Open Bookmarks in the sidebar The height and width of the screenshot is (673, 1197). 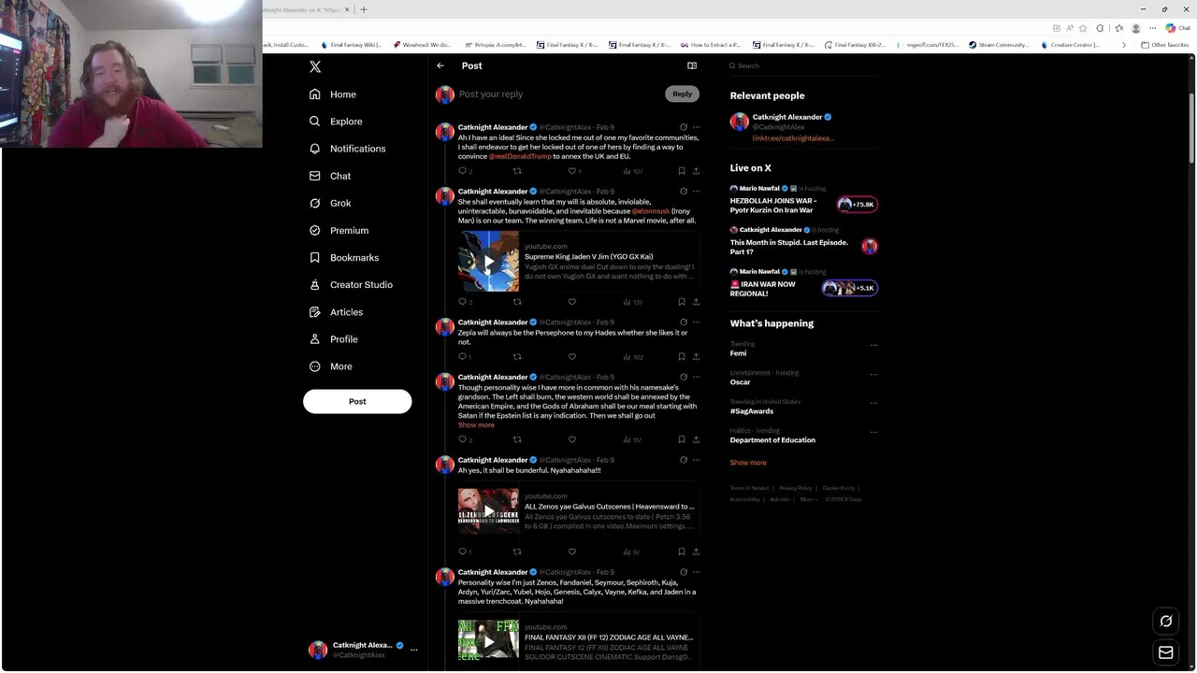tap(343, 257)
